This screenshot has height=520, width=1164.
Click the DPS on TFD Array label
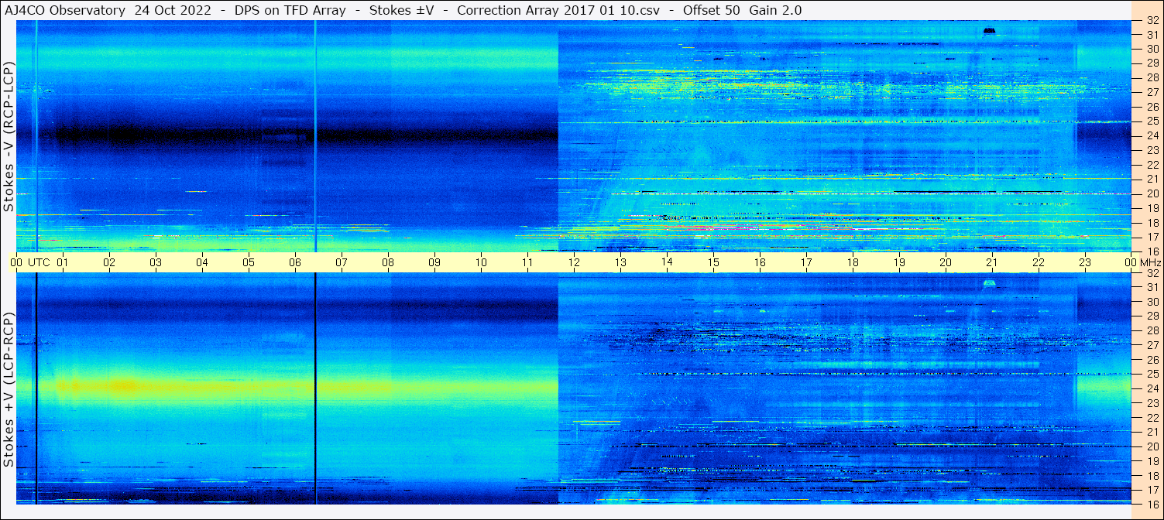pos(292,10)
